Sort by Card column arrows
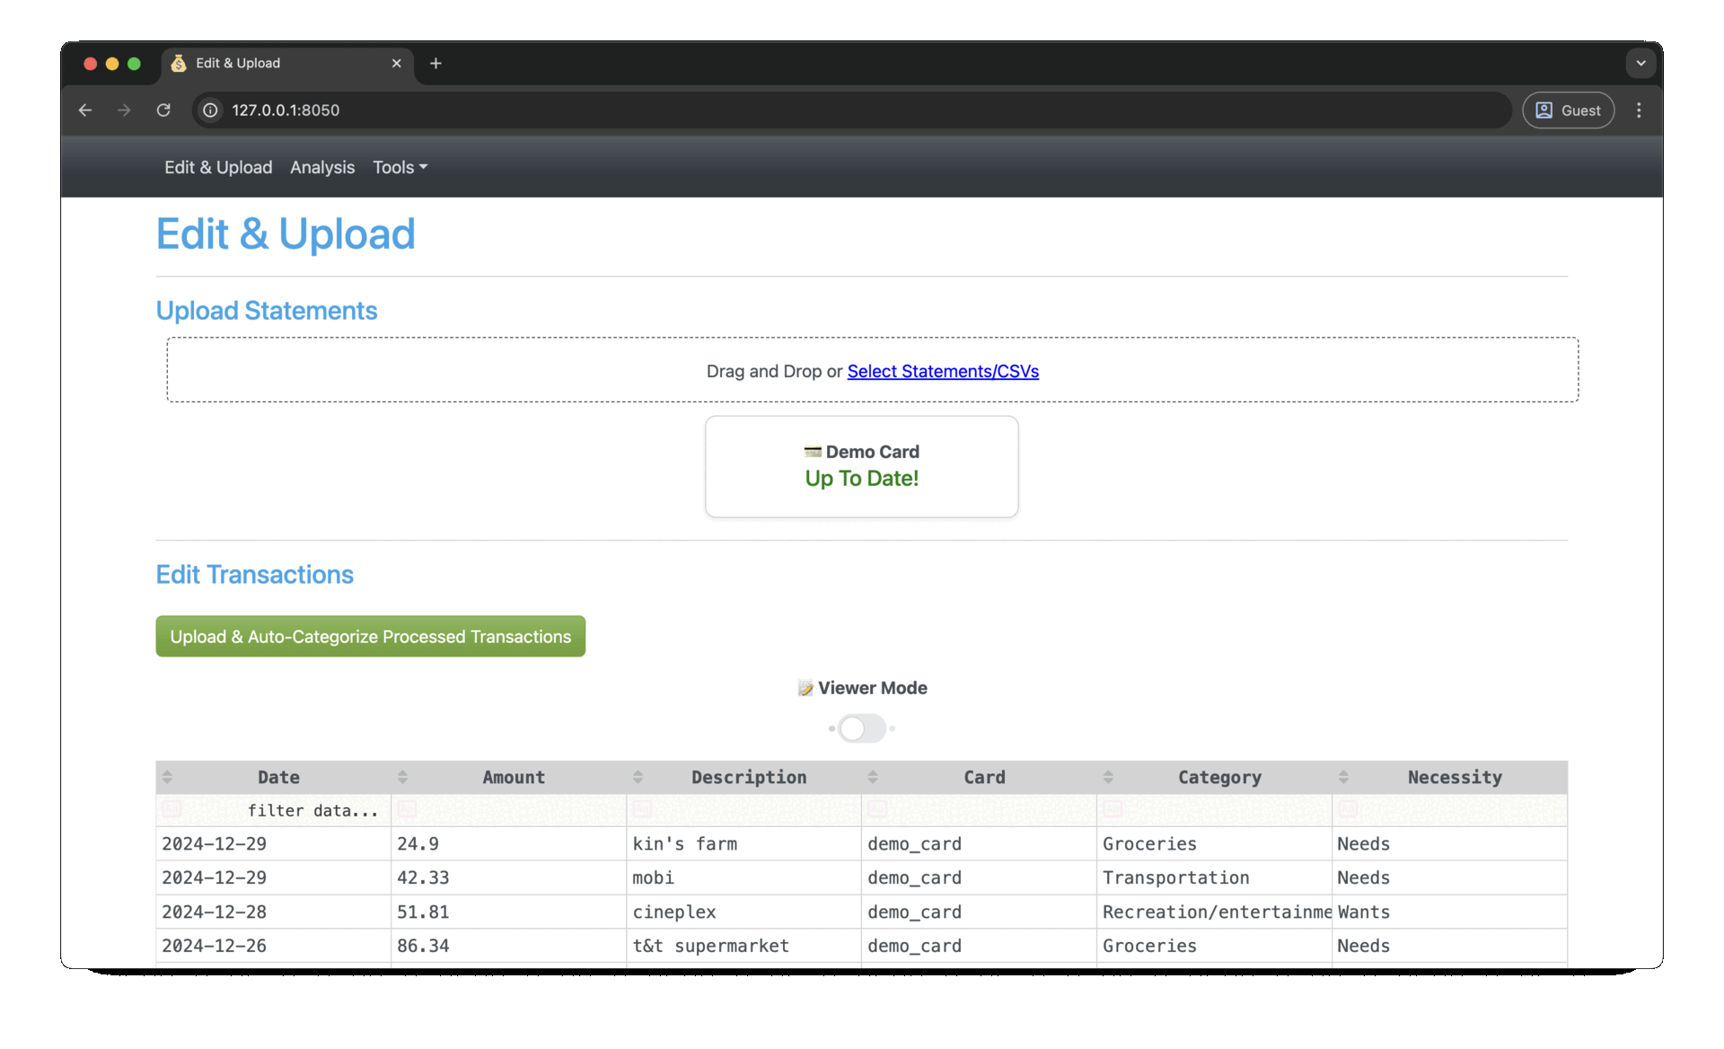This screenshot has width=1724, height=1049. click(x=873, y=777)
